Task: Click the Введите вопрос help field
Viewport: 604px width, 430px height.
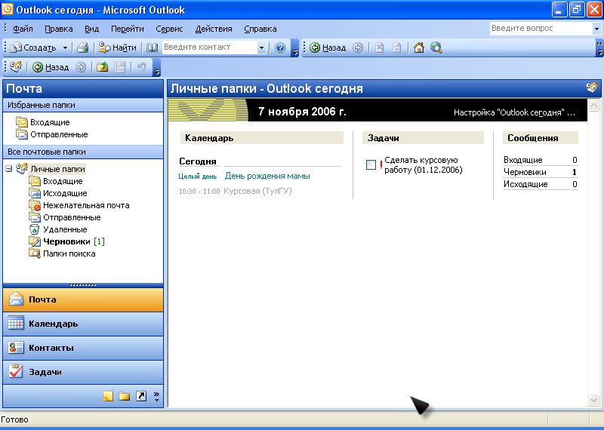Action: pos(541,29)
